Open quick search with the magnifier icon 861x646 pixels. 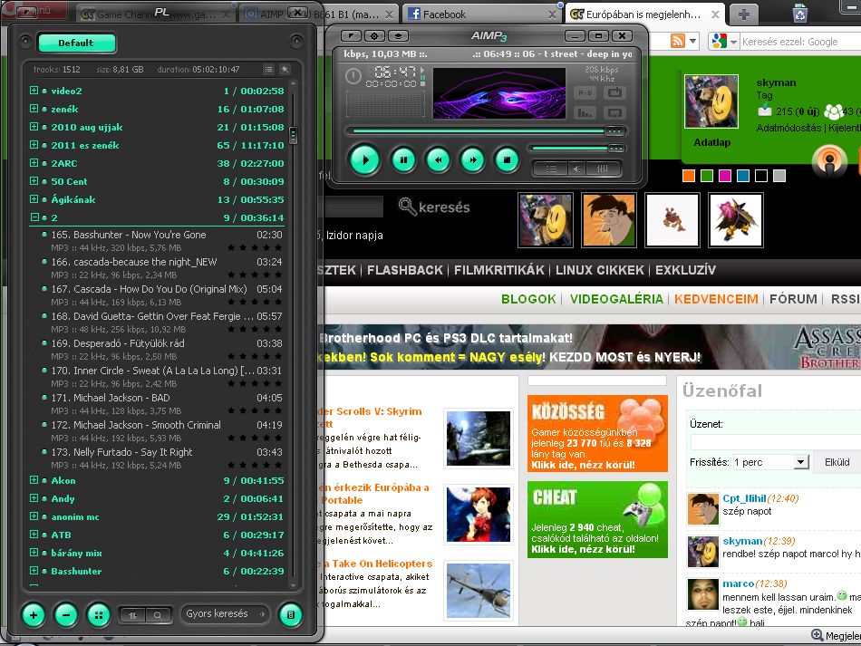(x=158, y=615)
